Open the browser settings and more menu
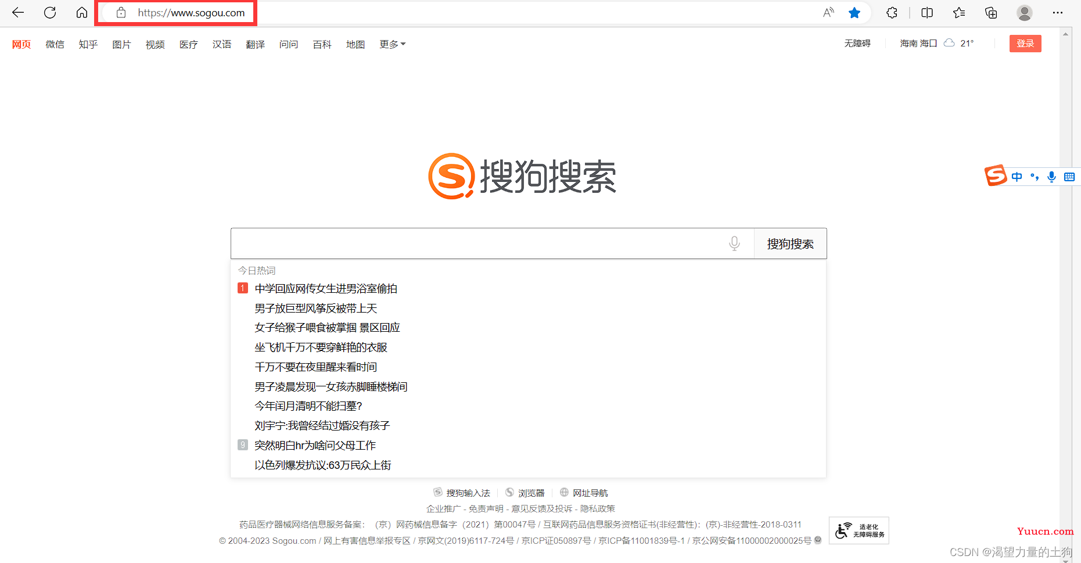The height and width of the screenshot is (563, 1081). [1058, 13]
